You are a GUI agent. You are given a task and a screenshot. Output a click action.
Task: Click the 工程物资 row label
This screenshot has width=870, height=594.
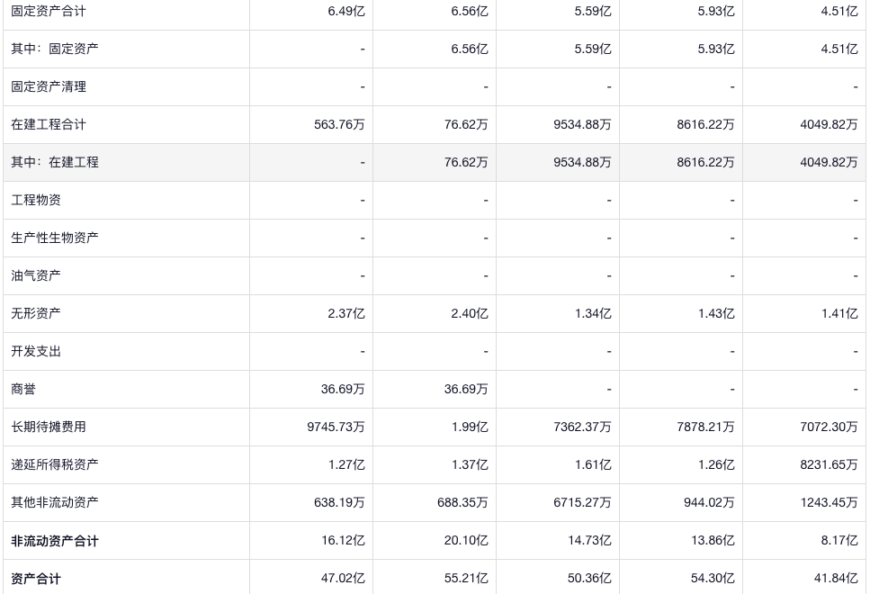click(x=36, y=201)
